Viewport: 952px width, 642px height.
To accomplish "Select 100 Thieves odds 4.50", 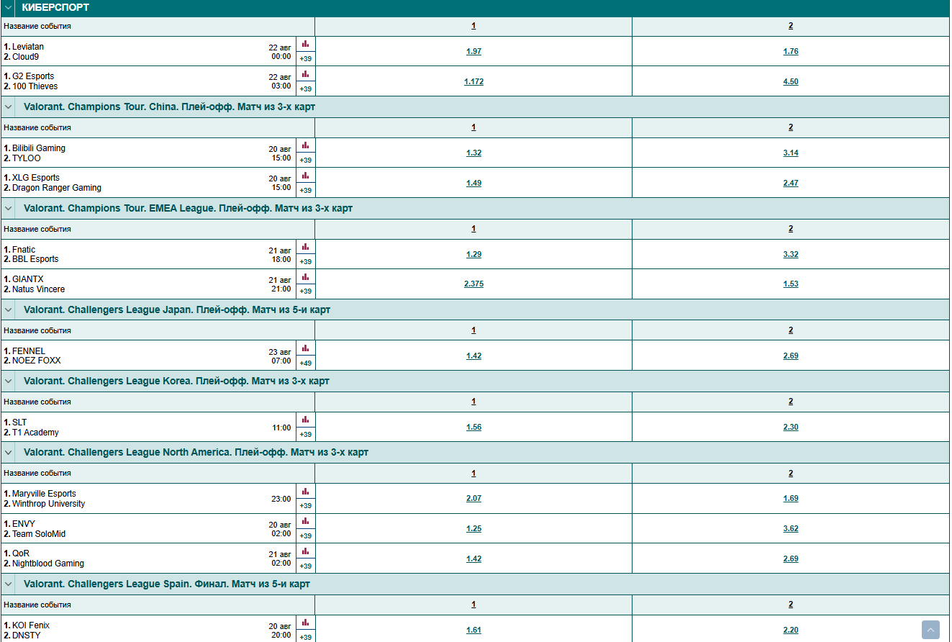I will point(791,82).
